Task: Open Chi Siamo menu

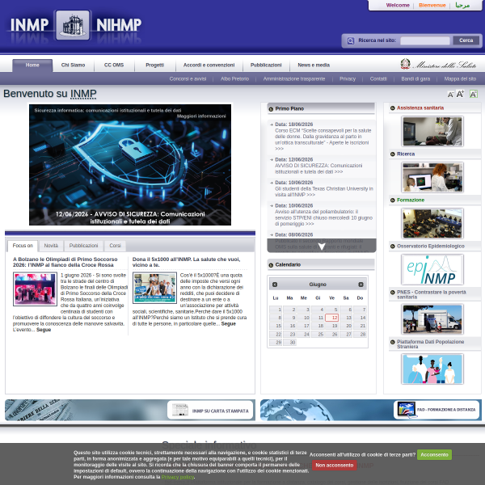Action: tap(73, 65)
